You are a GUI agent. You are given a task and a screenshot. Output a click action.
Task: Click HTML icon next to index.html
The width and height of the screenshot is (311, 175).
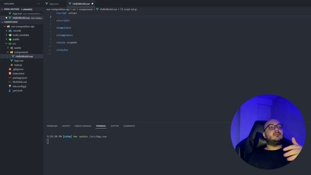tap(10, 73)
